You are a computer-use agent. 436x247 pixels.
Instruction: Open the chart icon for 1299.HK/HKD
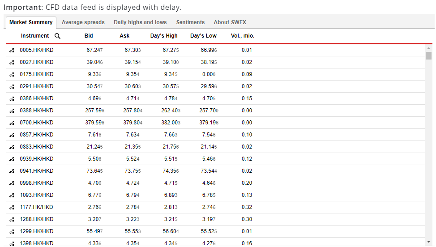click(12, 232)
